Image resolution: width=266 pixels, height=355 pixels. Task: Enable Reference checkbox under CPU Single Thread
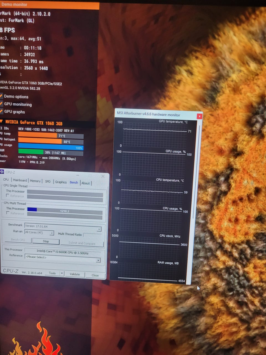click(x=8, y=196)
